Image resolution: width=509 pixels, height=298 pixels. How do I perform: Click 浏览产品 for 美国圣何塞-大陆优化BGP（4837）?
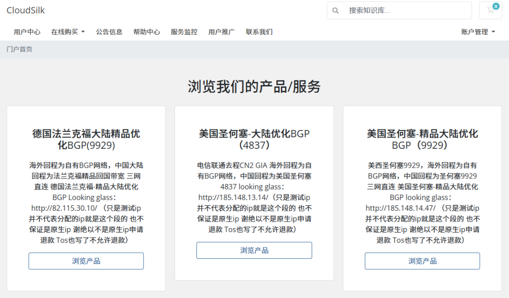coord(254,250)
